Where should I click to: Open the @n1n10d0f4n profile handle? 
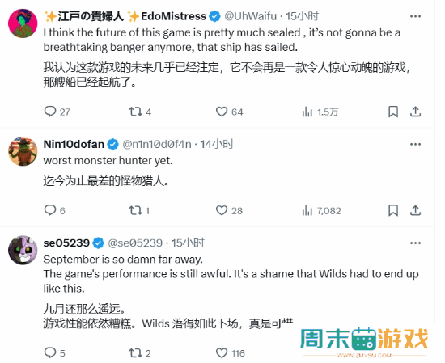(157, 144)
